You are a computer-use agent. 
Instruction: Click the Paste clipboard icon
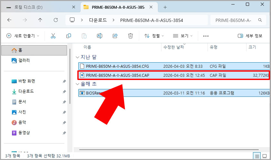pyautogui.click(x=84, y=36)
